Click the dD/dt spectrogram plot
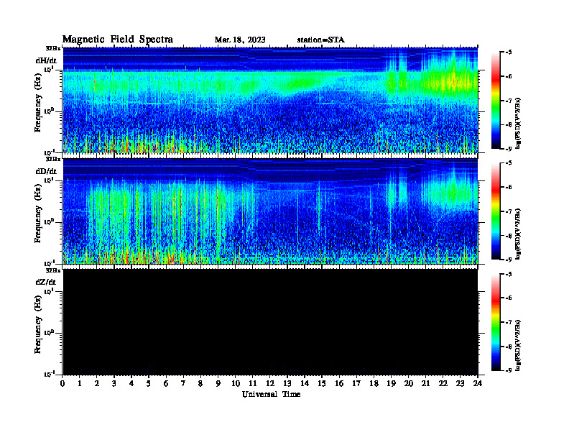 pos(270,211)
